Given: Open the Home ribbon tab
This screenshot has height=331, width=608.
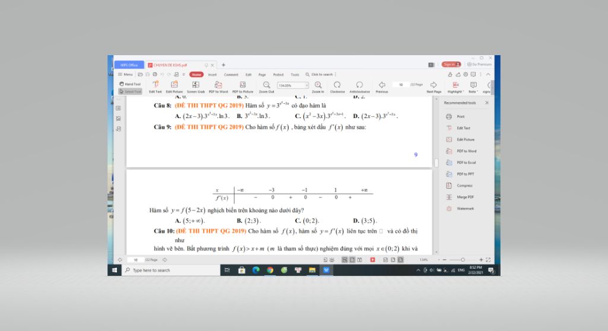Looking at the screenshot, I should 197,74.
